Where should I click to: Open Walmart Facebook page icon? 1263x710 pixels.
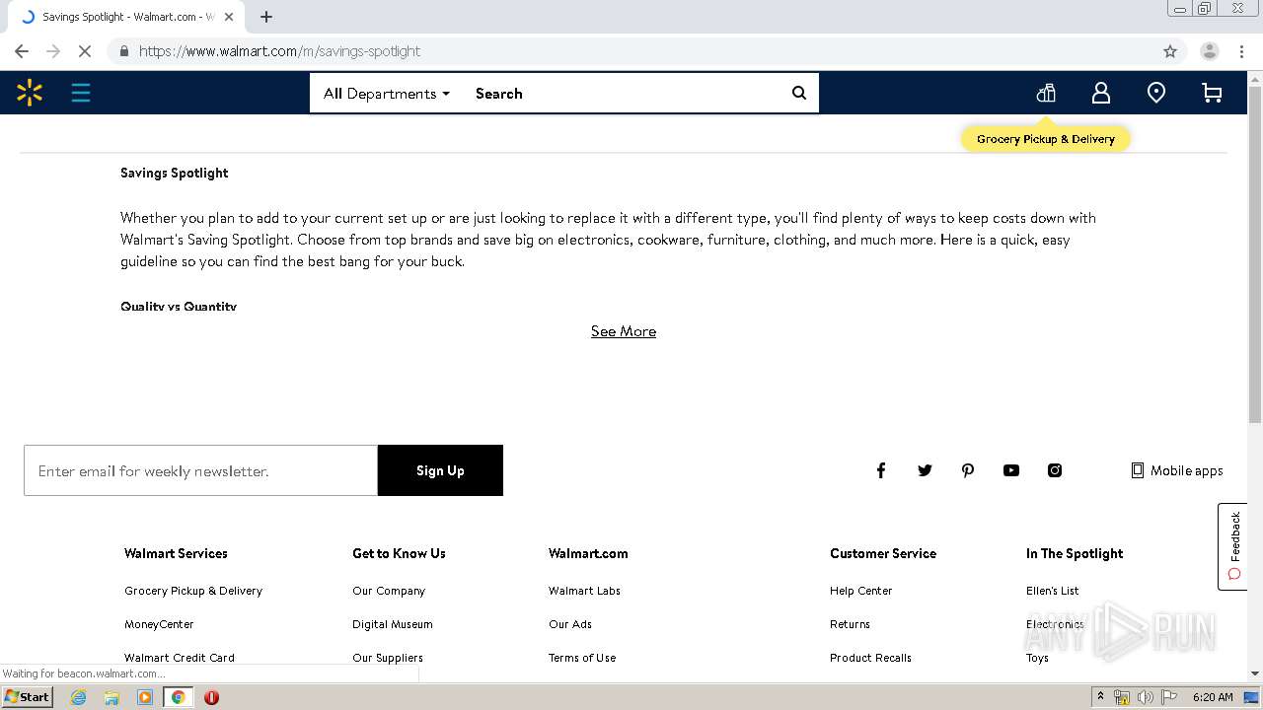(881, 470)
